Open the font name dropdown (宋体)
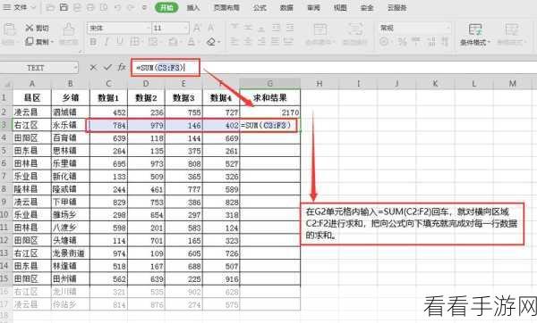This screenshot has height=323, width=537. pos(149,28)
